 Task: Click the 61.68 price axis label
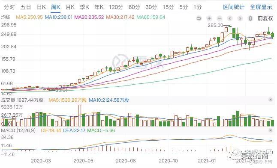click(x=7, y=83)
